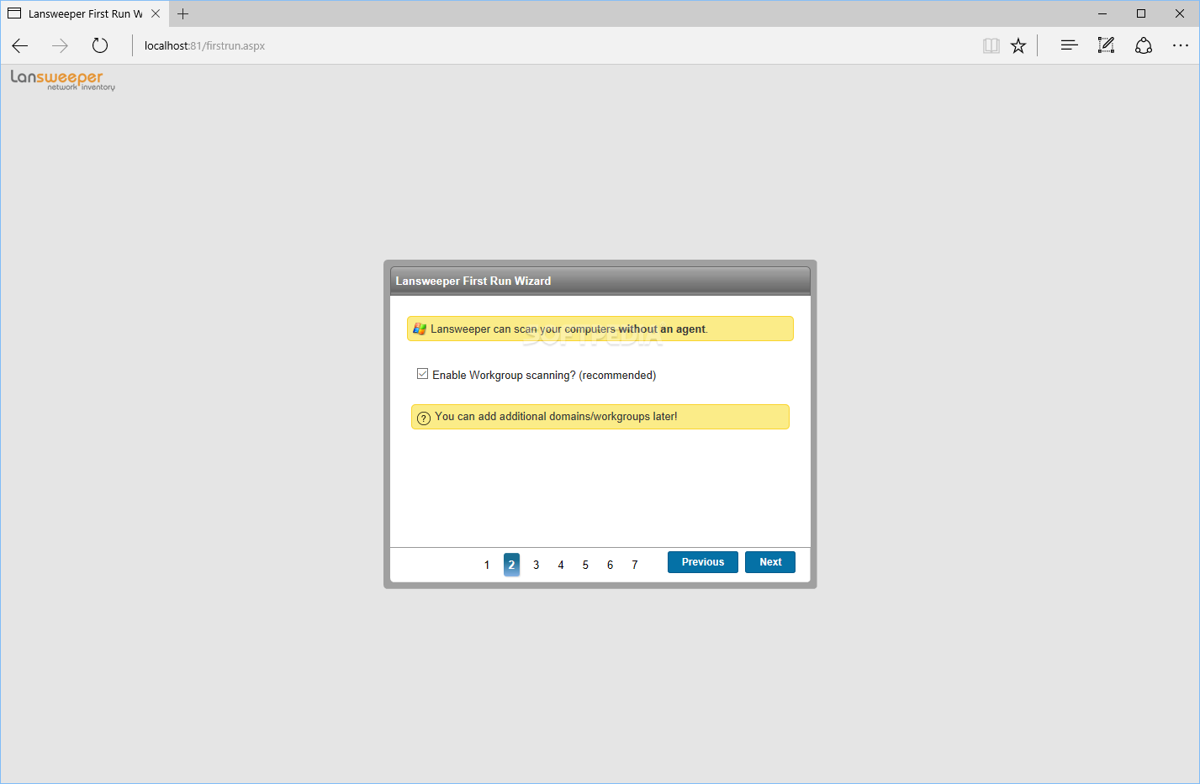Image resolution: width=1200 pixels, height=784 pixels.
Task: Click 'You can add additional domains/workgroups later!' text
Action: tap(556, 417)
